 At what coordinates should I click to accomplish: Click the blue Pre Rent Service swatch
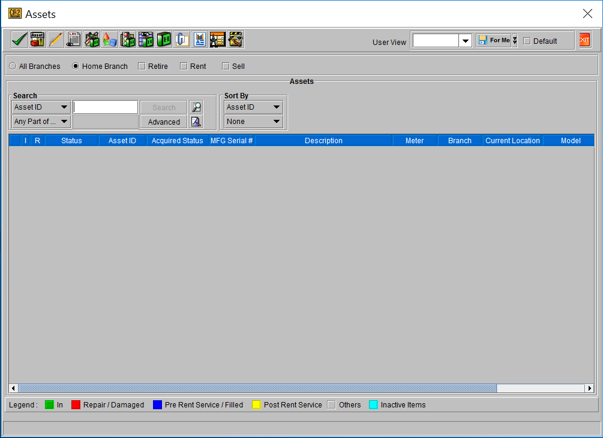click(157, 404)
